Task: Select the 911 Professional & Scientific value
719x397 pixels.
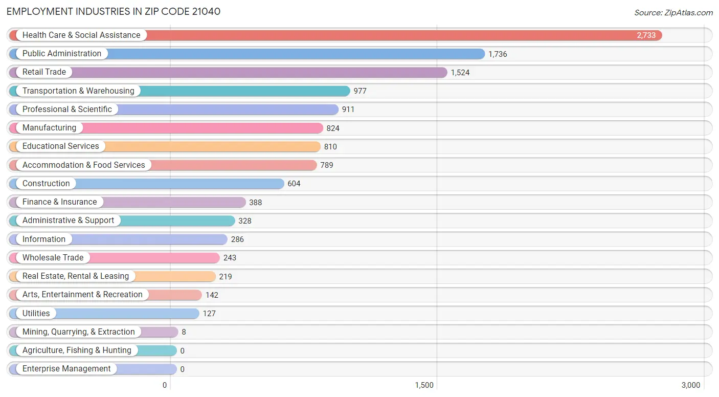Action: pyautogui.click(x=348, y=109)
